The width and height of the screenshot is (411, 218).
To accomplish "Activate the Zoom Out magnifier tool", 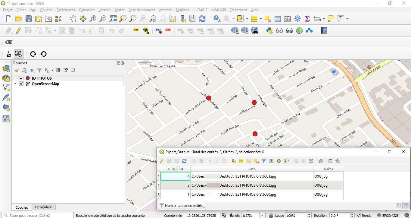I will tap(103, 19).
